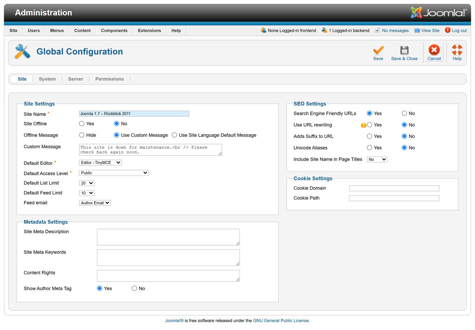Set Use URL rewriting to No
This screenshot has width=475, height=330.
(x=404, y=125)
